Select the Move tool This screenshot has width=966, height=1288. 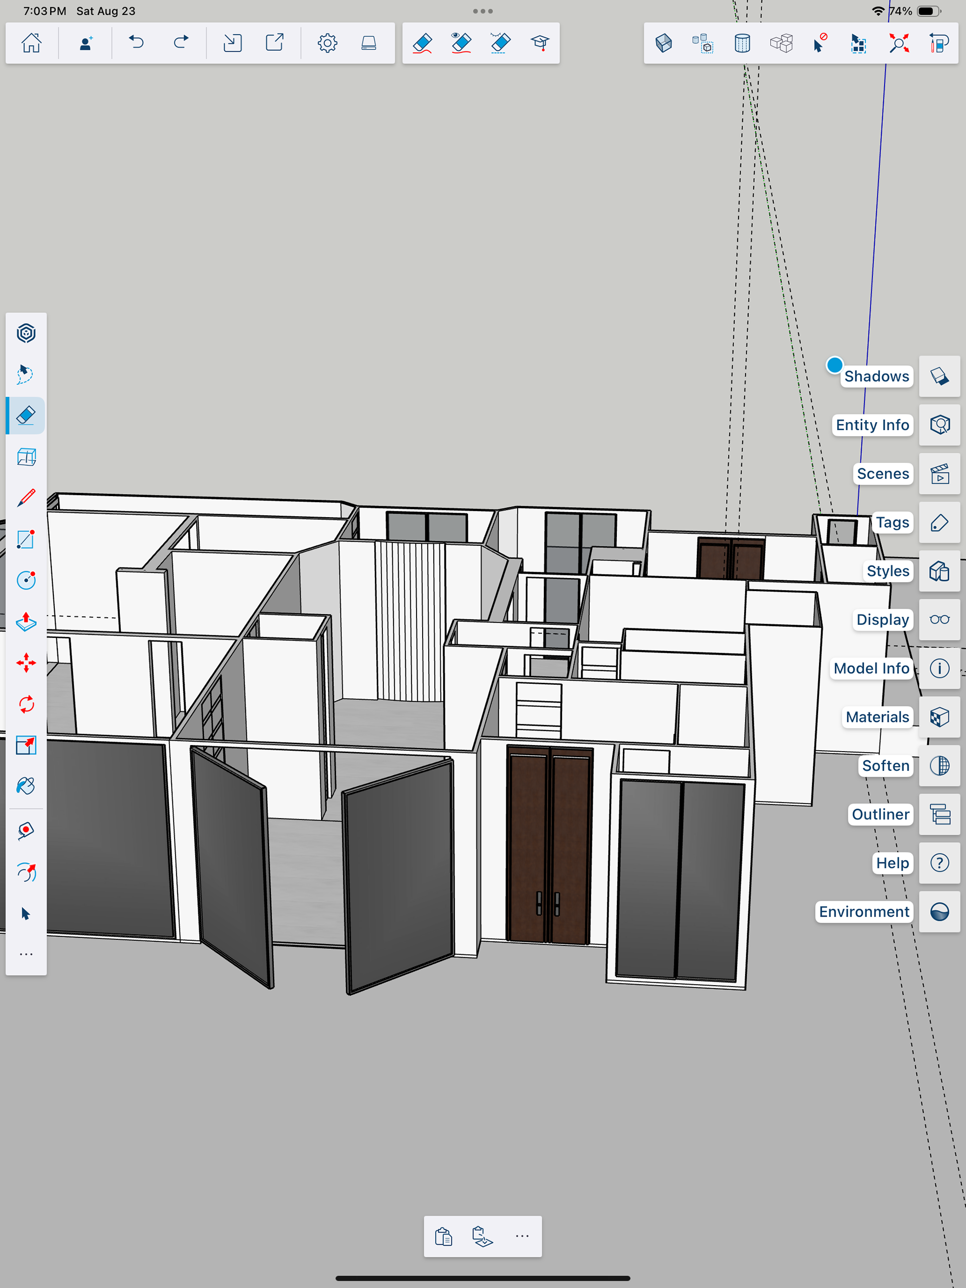26,663
